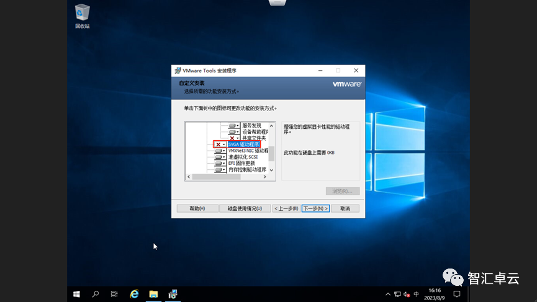Minimize the VMware Tools installer window

pyautogui.click(x=320, y=71)
